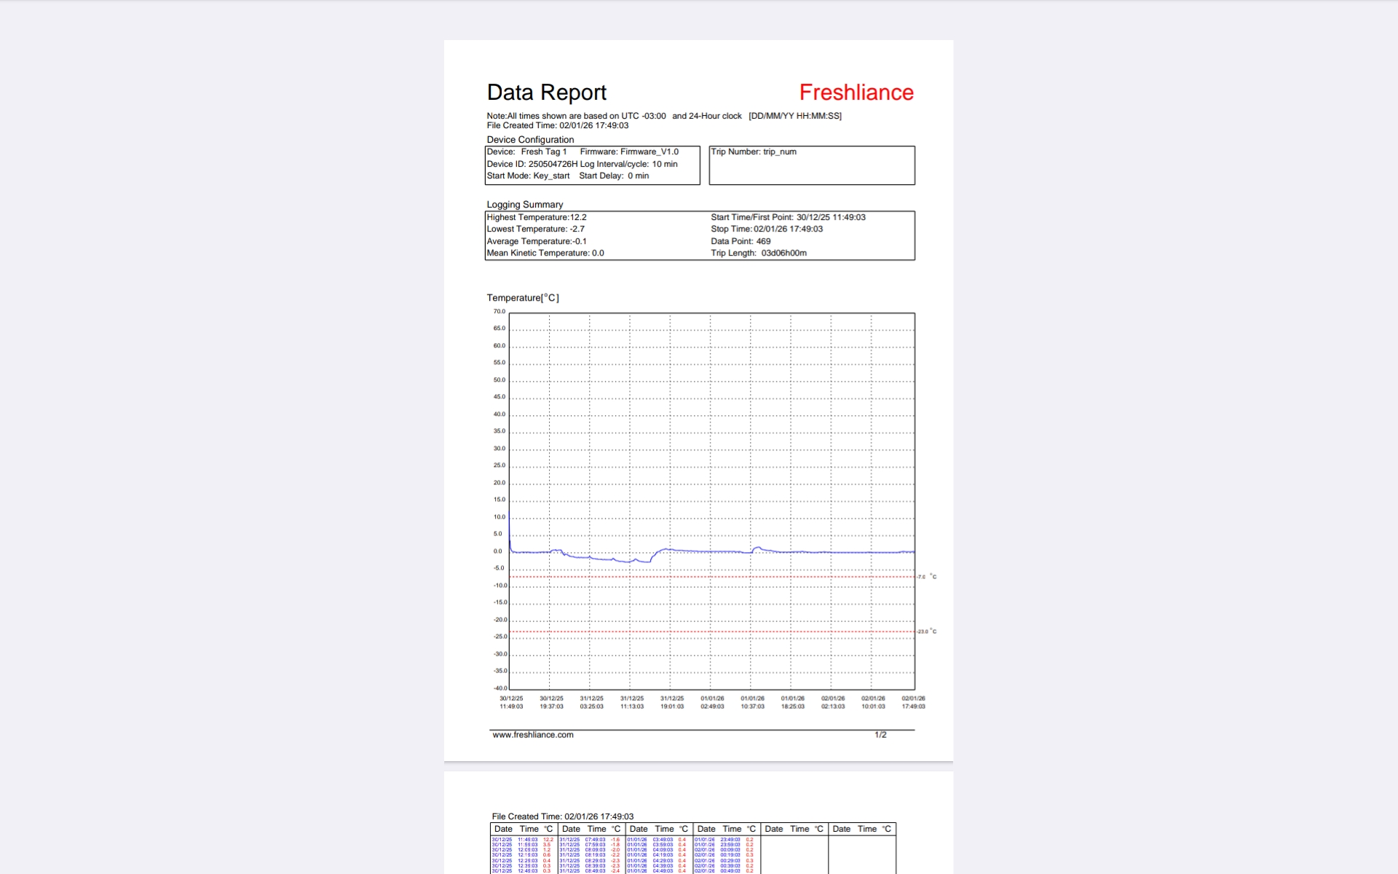The height and width of the screenshot is (874, 1398).
Task: Click the red Freshliance logo text
Action: point(856,92)
